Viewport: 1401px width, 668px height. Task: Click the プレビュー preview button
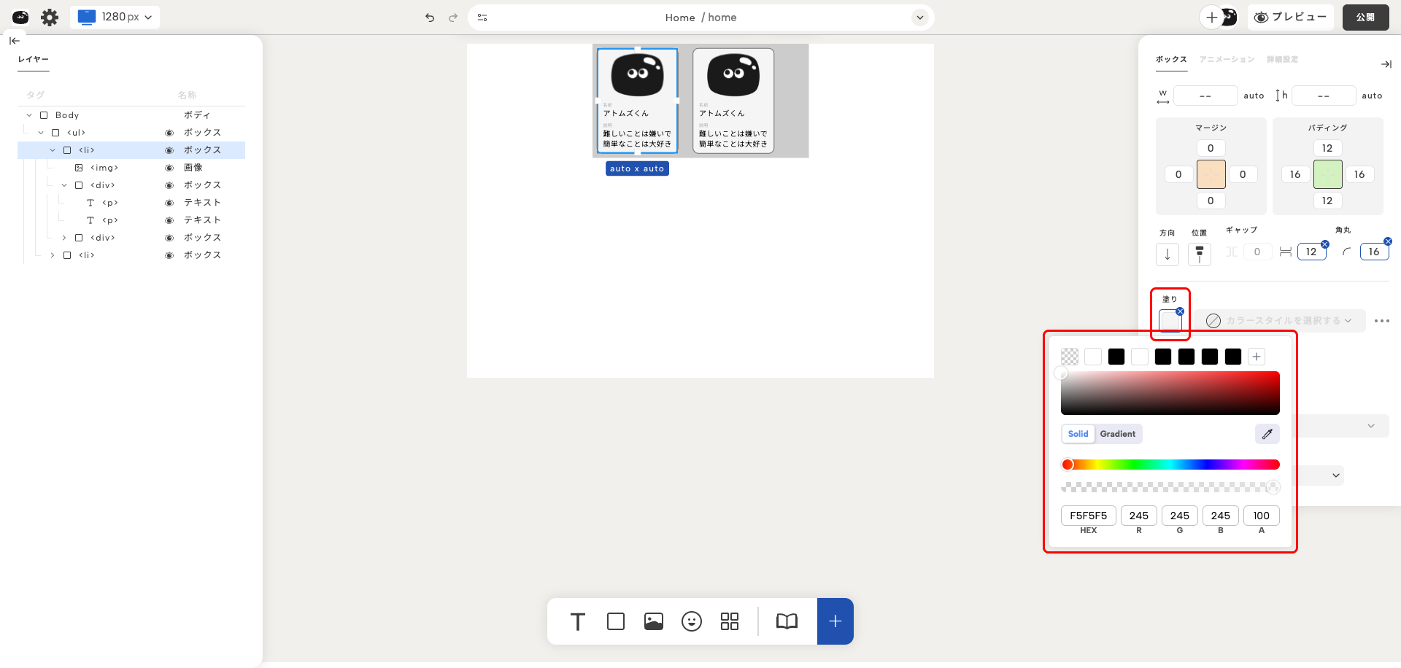(1291, 18)
